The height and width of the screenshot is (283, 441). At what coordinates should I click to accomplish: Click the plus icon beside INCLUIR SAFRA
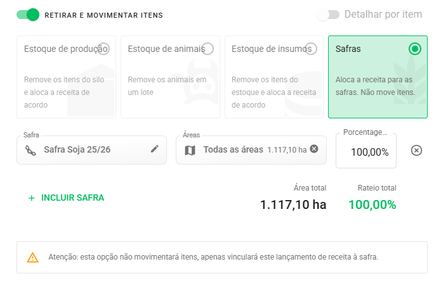tap(32, 198)
